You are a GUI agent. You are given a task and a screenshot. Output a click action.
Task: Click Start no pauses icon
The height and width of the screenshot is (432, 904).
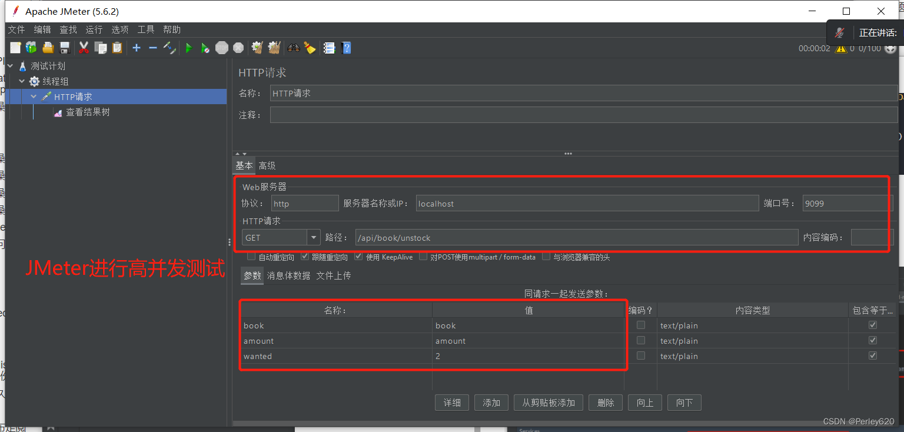coord(205,48)
